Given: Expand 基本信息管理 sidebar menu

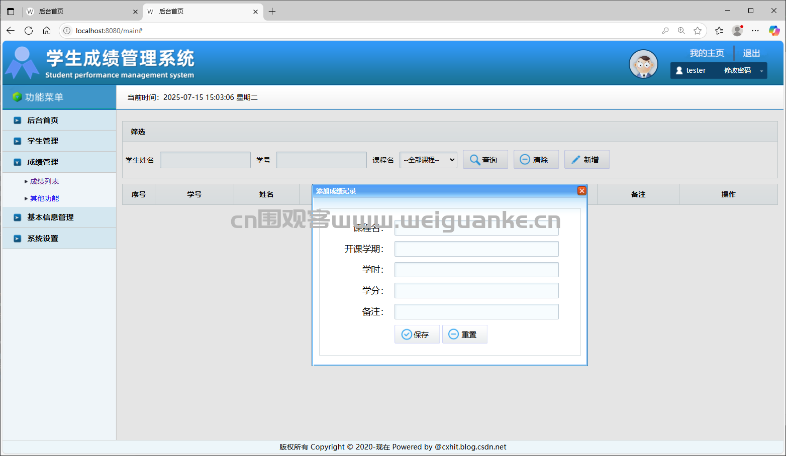Looking at the screenshot, I should click(59, 217).
